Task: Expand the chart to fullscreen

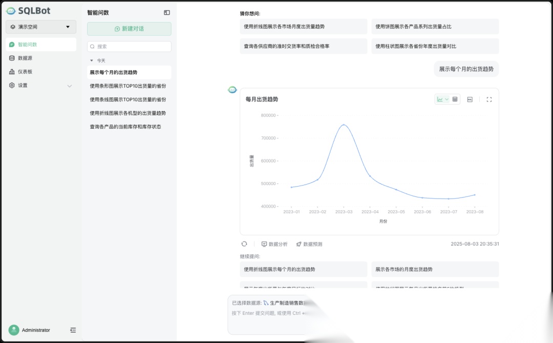Action: [x=490, y=99]
